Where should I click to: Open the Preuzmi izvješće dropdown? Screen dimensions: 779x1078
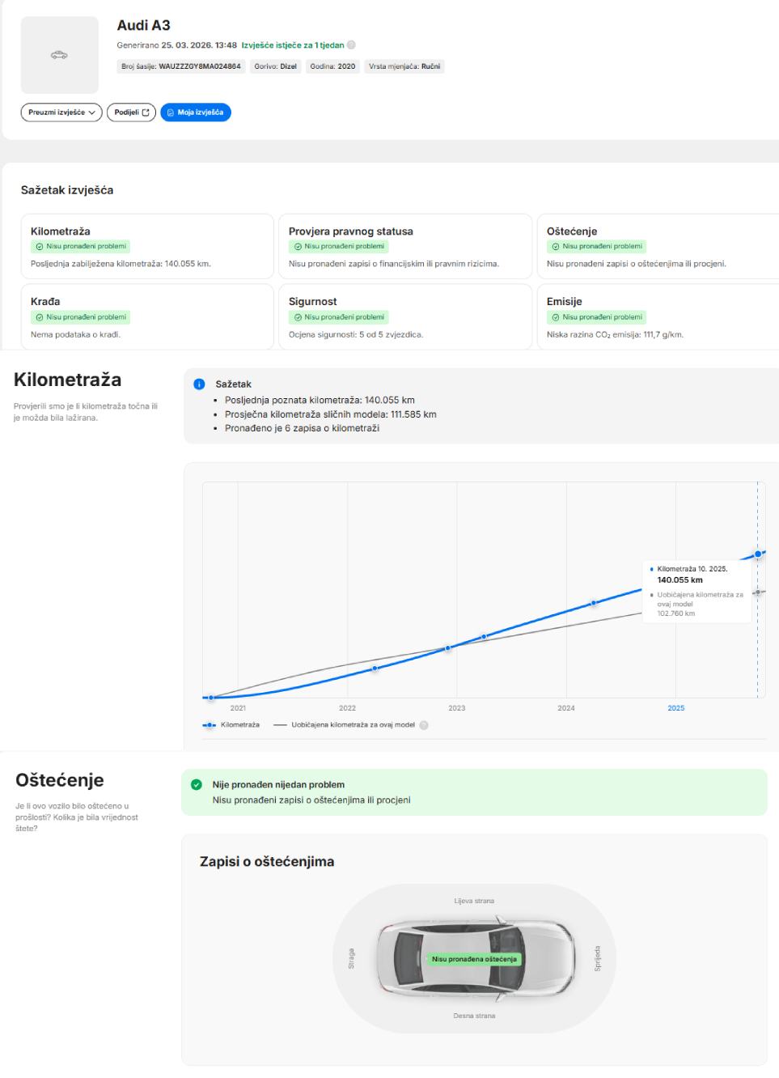pyautogui.click(x=61, y=112)
